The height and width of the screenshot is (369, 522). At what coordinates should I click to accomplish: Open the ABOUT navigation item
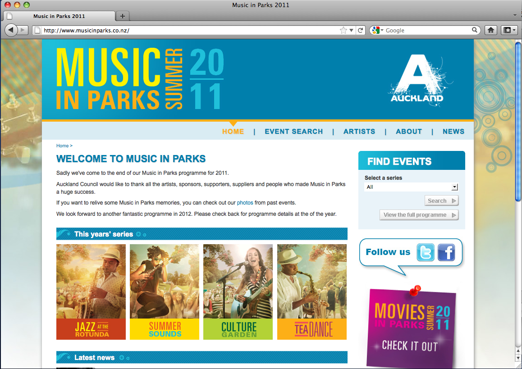tap(409, 132)
